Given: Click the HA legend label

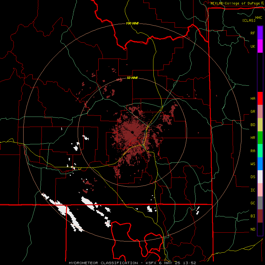Looking at the screenshot, I should pos(253,99).
